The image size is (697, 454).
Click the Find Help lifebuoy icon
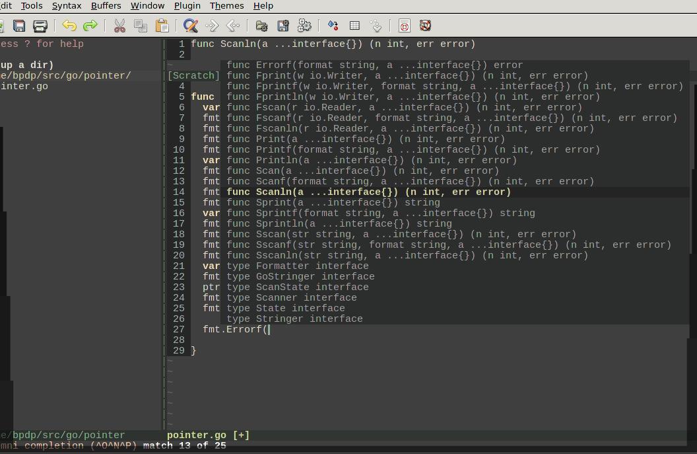(x=426, y=25)
